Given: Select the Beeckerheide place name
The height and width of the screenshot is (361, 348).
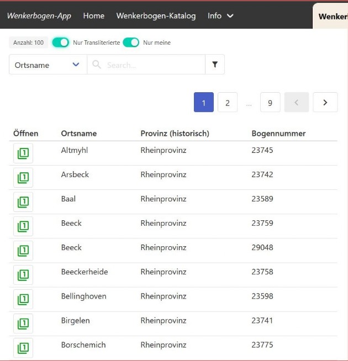Looking at the screenshot, I should pos(85,272).
